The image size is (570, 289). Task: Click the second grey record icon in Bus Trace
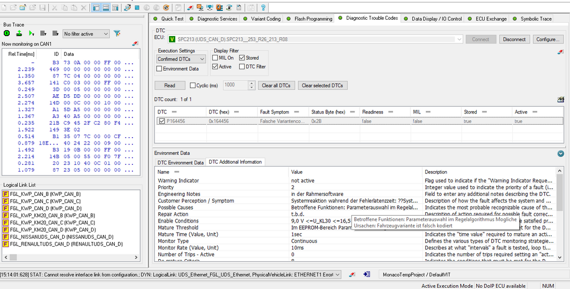tap(55, 33)
